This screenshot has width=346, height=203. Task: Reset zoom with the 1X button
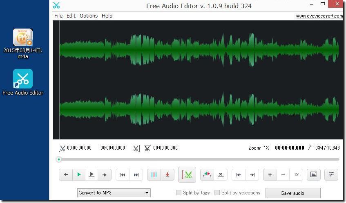pos(296,175)
